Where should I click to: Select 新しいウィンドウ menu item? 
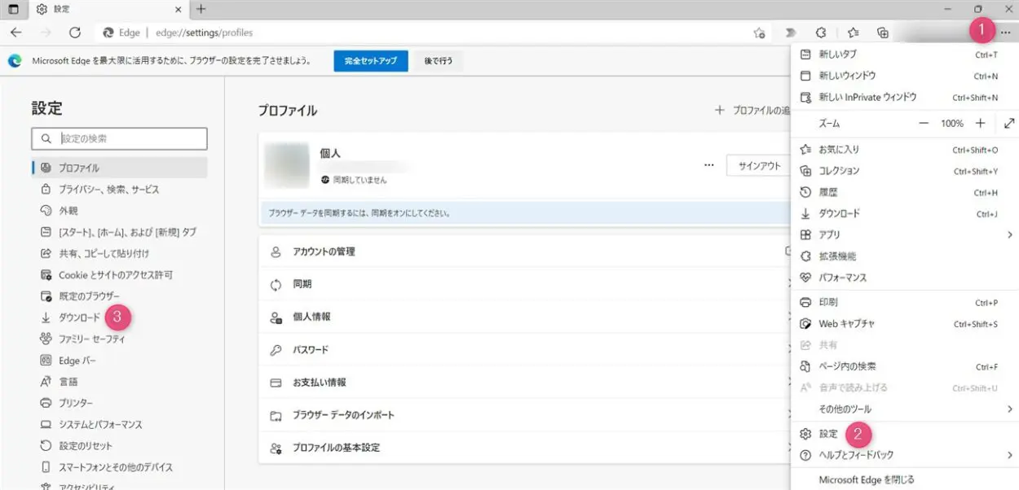click(x=905, y=76)
